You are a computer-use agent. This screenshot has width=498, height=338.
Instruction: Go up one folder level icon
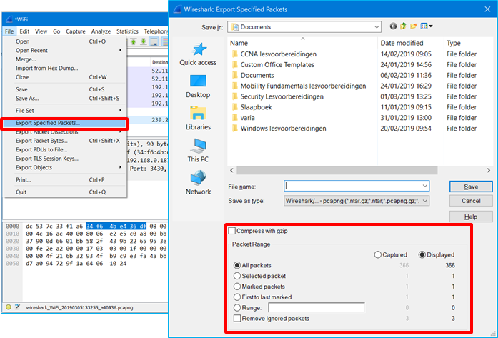click(404, 26)
